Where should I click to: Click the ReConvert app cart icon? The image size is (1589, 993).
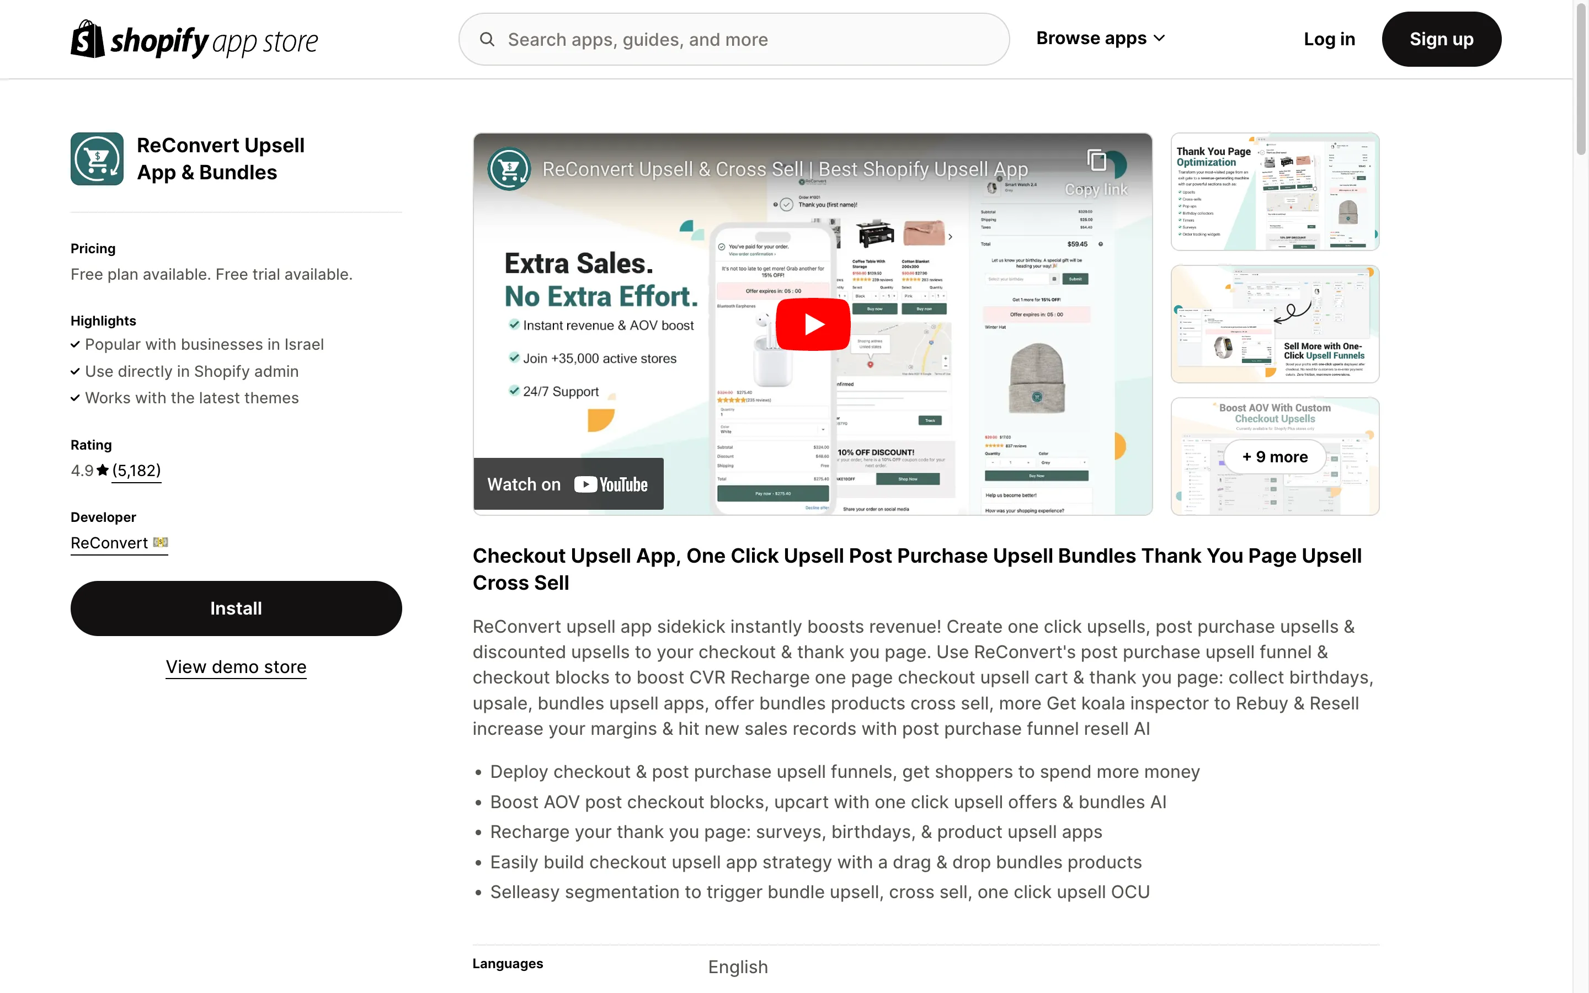click(97, 159)
